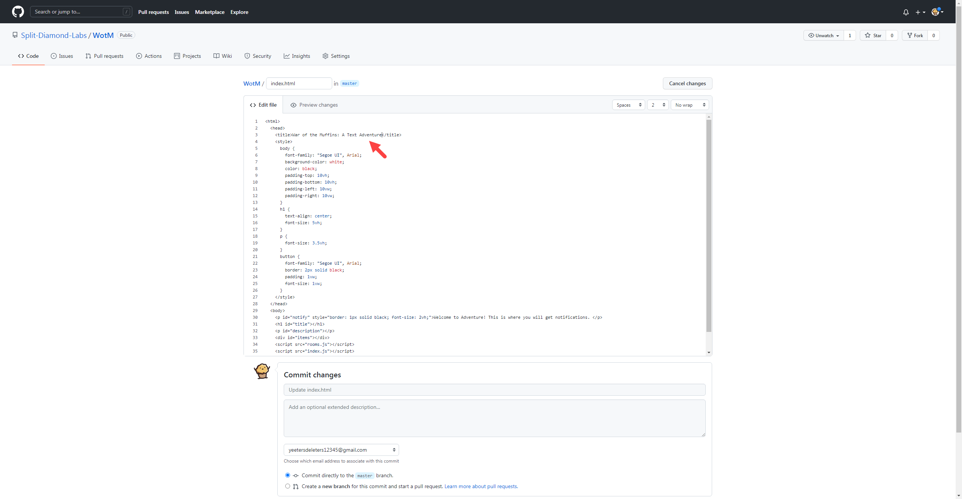Open the indent size 2 dropdown
962x499 pixels.
tap(658, 105)
